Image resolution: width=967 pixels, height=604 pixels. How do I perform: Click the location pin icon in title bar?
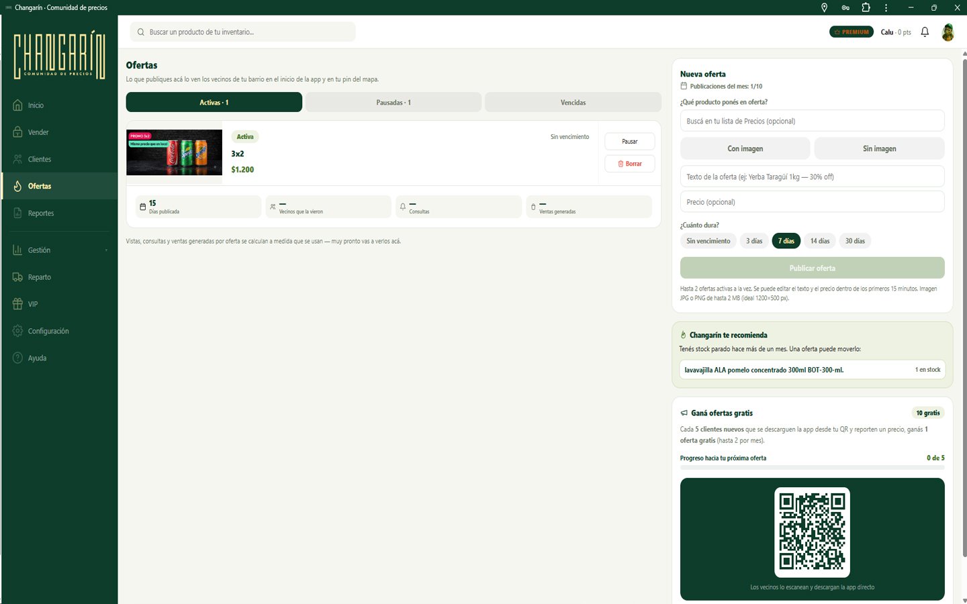click(824, 7)
